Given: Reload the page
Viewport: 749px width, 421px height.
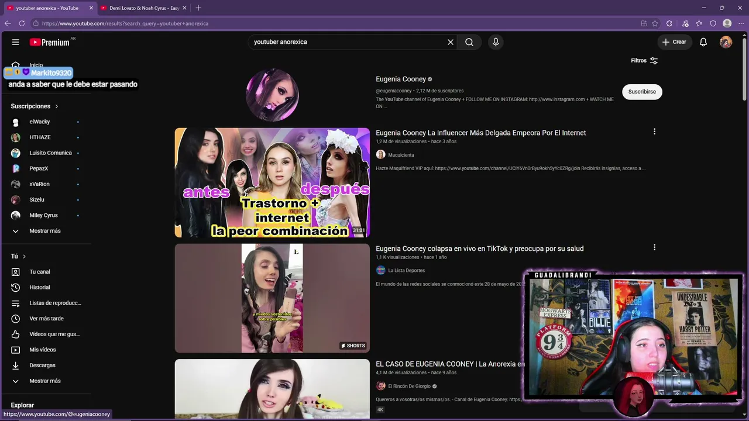Looking at the screenshot, I should tap(22, 23).
